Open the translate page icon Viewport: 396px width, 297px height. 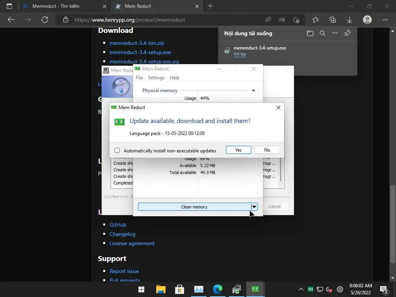[282, 20]
